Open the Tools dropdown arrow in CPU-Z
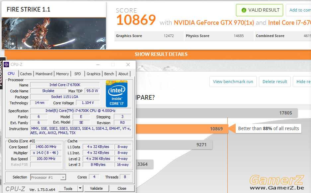The image size is (311, 193). pos(80,188)
